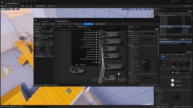The height and width of the screenshot is (108, 193).
Task: Switch to LevelDialogueBlockout blueprint tab
Action: [x=62, y=21]
